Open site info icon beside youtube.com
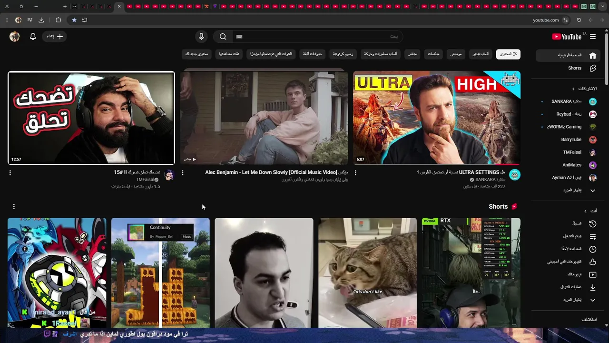Viewport: 609px width, 343px height. coord(566,20)
